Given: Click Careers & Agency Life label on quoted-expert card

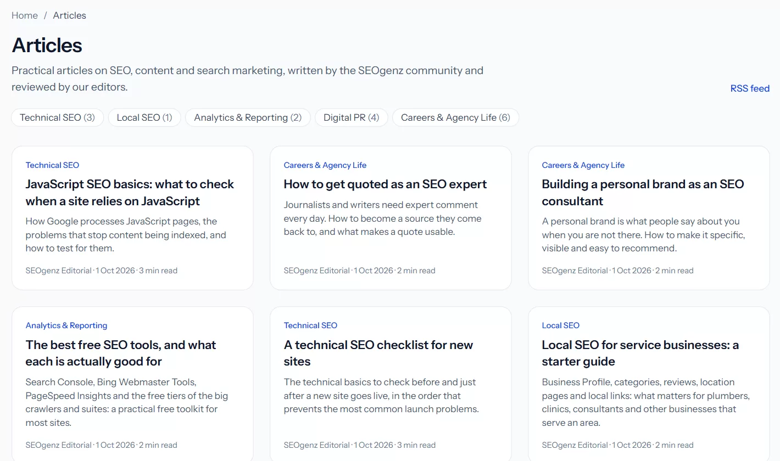Looking at the screenshot, I should [325, 165].
